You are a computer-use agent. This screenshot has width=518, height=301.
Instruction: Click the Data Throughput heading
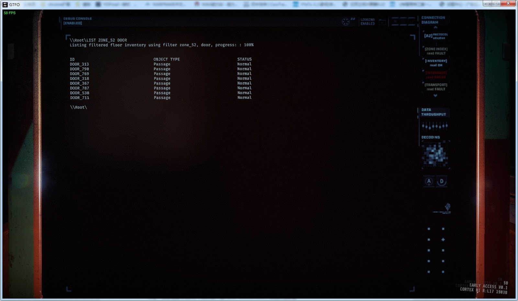pos(434,112)
